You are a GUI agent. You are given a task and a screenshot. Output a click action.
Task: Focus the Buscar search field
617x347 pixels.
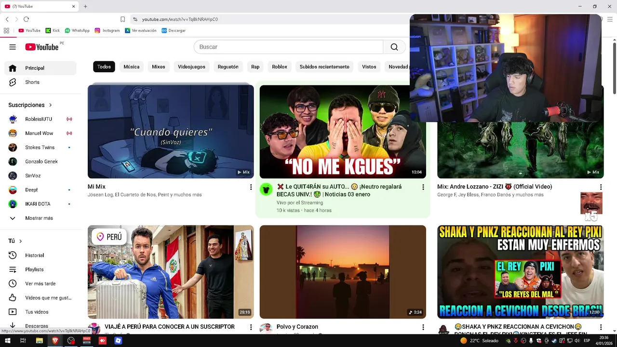pyautogui.click(x=288, y=47)
